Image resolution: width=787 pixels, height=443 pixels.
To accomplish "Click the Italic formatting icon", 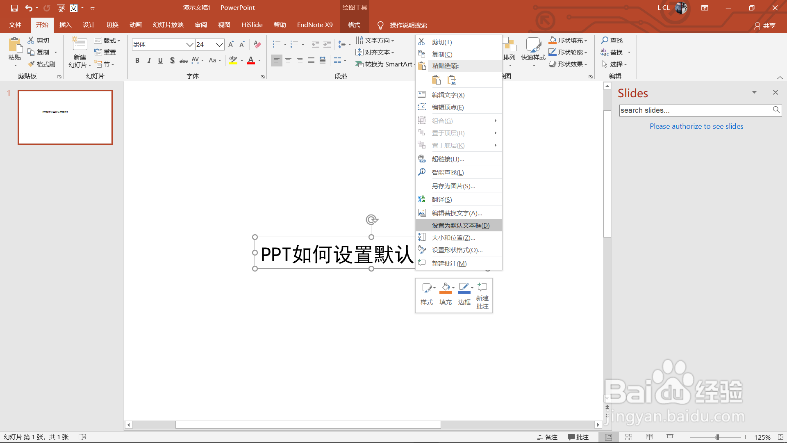I will [149, 61].
